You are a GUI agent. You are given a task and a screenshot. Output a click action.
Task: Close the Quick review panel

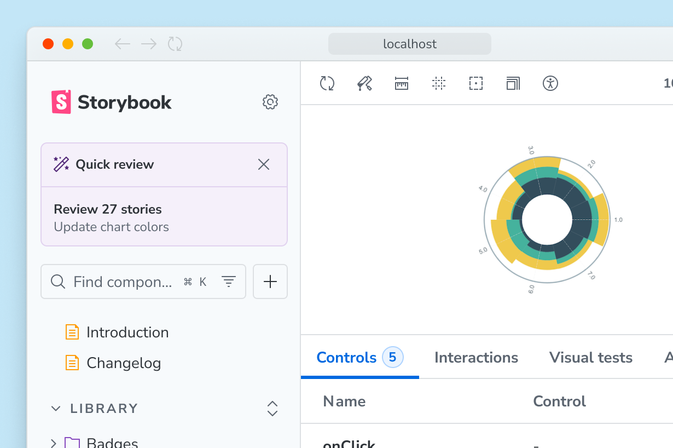tap(264, 164)
